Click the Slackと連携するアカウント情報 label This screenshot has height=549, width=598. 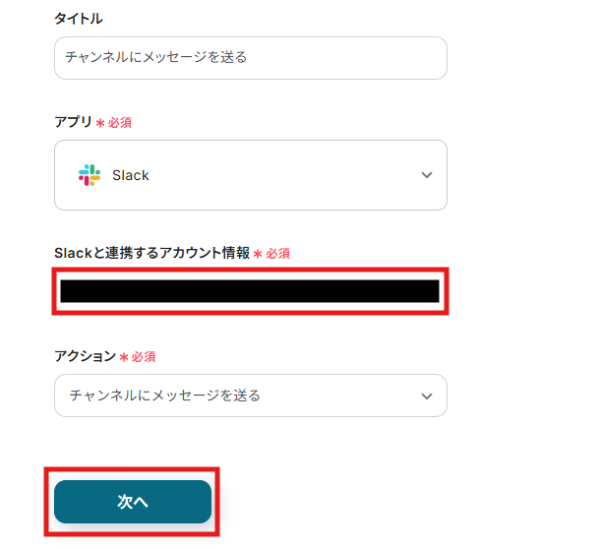coord(151,253)
